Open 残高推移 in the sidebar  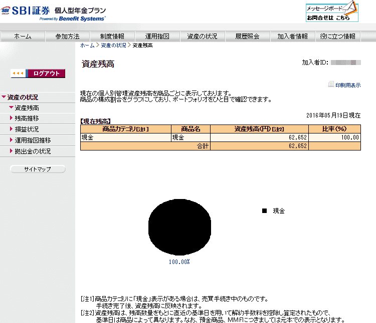27,118
